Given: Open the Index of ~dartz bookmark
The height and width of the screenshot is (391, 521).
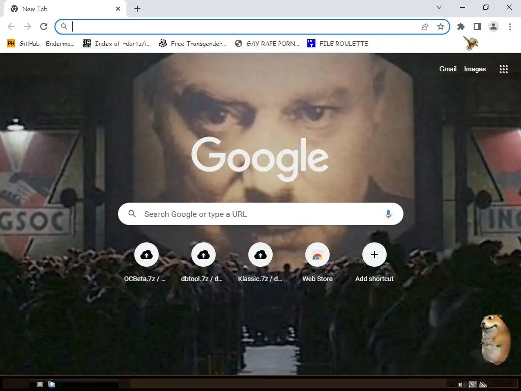Looking at the screenshot, I should [117, 44].
